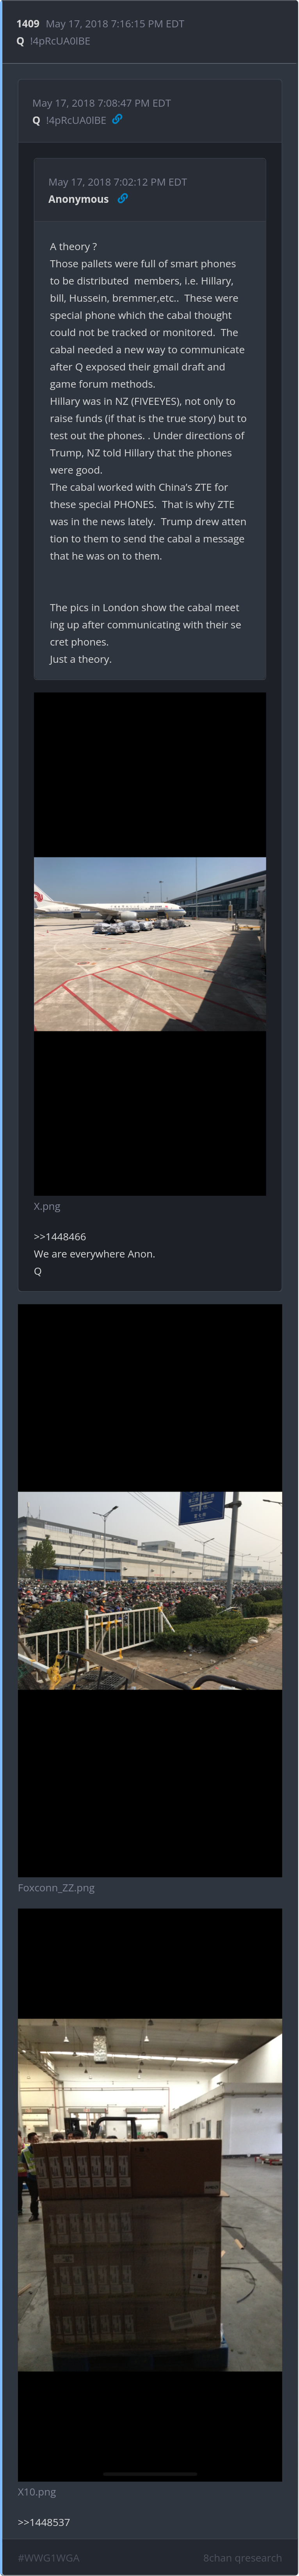
Task: Select the 7:16:15 PM EDT timestamp
Action: pos(115,23)
